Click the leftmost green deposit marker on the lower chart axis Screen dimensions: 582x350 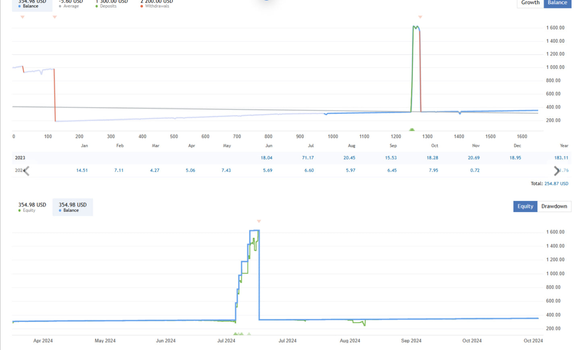click(236, 333)
